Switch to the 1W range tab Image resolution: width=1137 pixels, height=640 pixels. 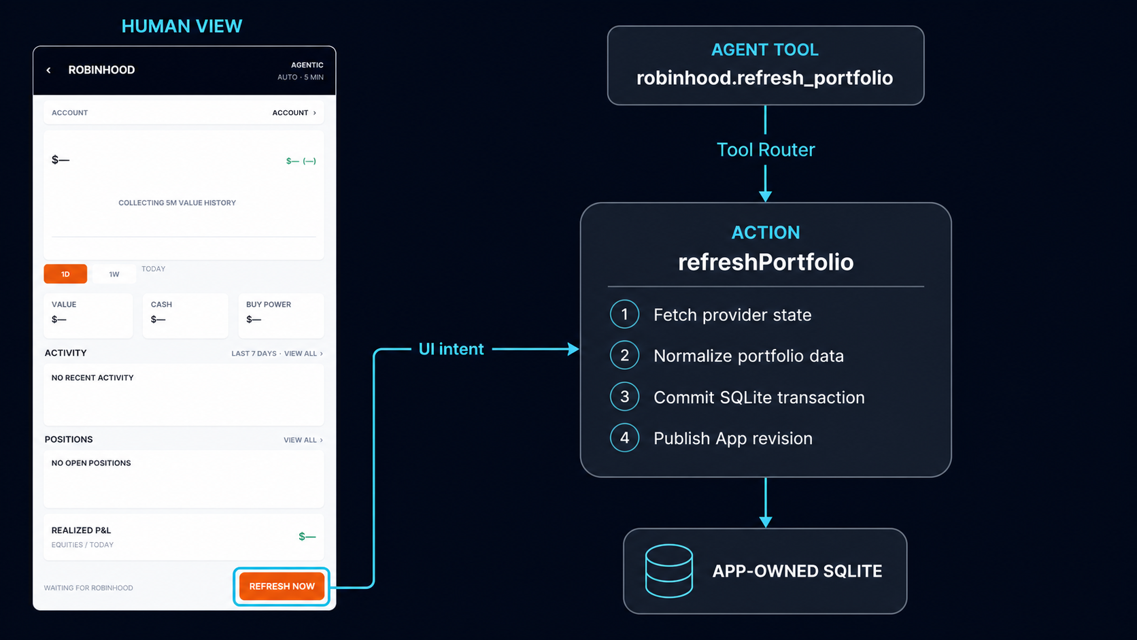[x=114, y=274]
